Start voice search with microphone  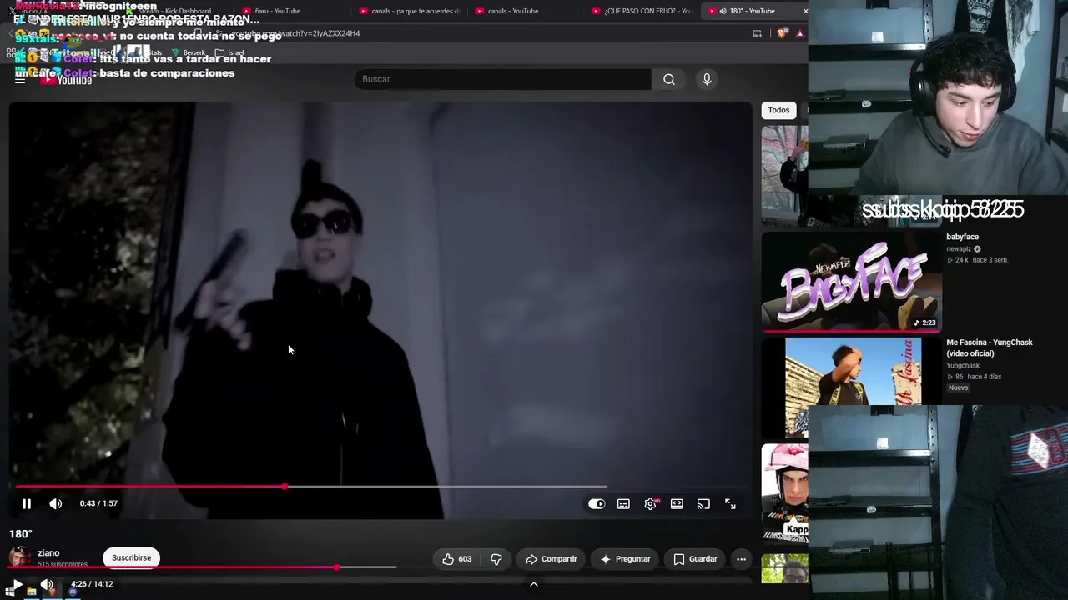click(x=707, y=79)
